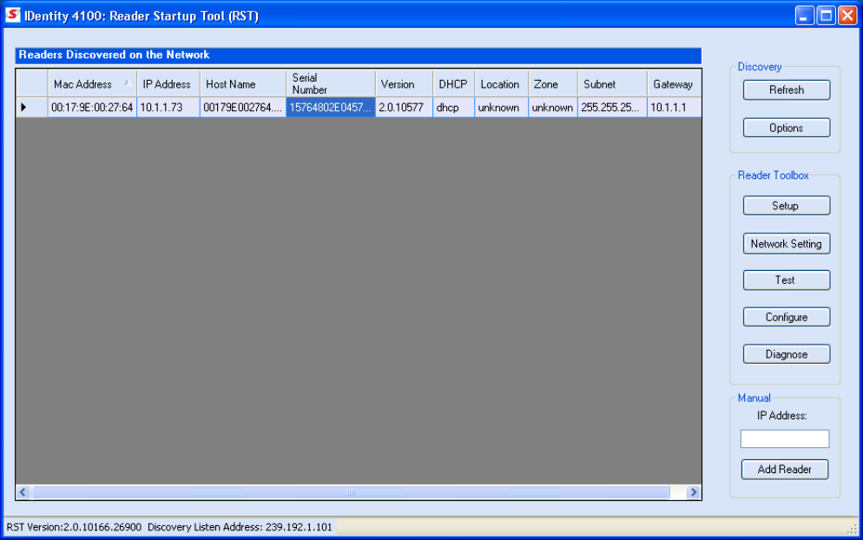Image resolution: width=863 pixels, height=540 pixels.
Task: Select the Zone cell showing unknown
Action: pos(552,108)
